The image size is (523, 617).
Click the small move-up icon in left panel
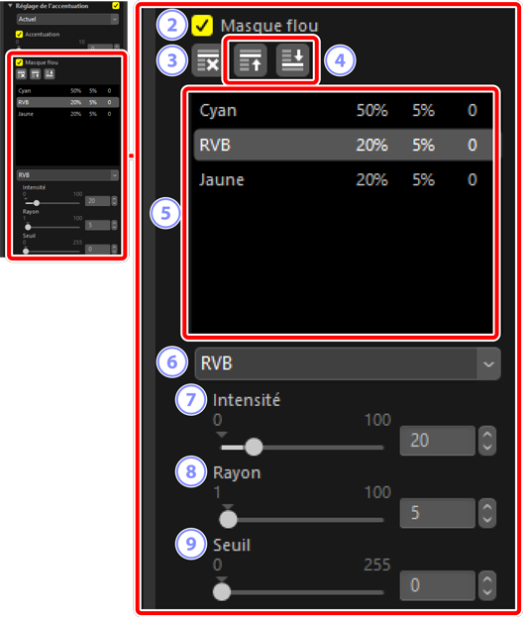coord(36,74)
